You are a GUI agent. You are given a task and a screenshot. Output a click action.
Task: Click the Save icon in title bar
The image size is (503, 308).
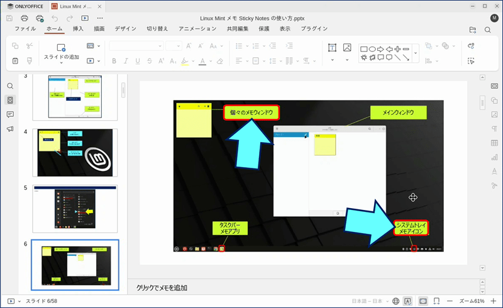pyautogui.click(x=9, y=18)
